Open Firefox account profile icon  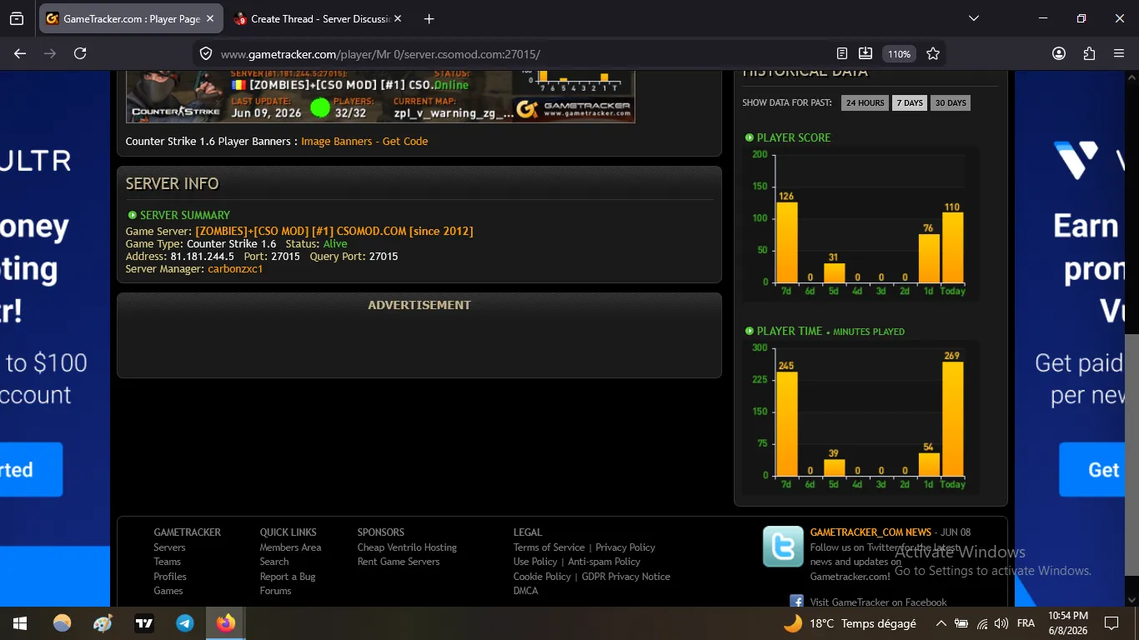[1059, 53]
